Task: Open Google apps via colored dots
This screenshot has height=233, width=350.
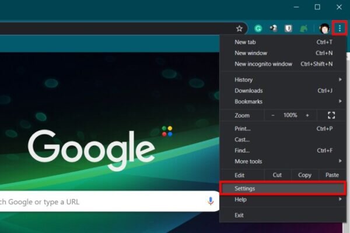Action: tap(167, 131)
